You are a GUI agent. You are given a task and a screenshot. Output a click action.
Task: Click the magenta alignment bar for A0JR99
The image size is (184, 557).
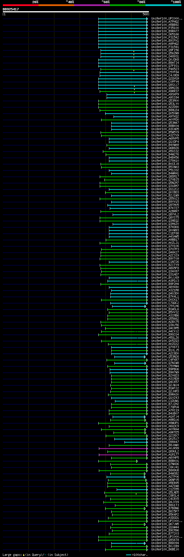coord(123,448)
